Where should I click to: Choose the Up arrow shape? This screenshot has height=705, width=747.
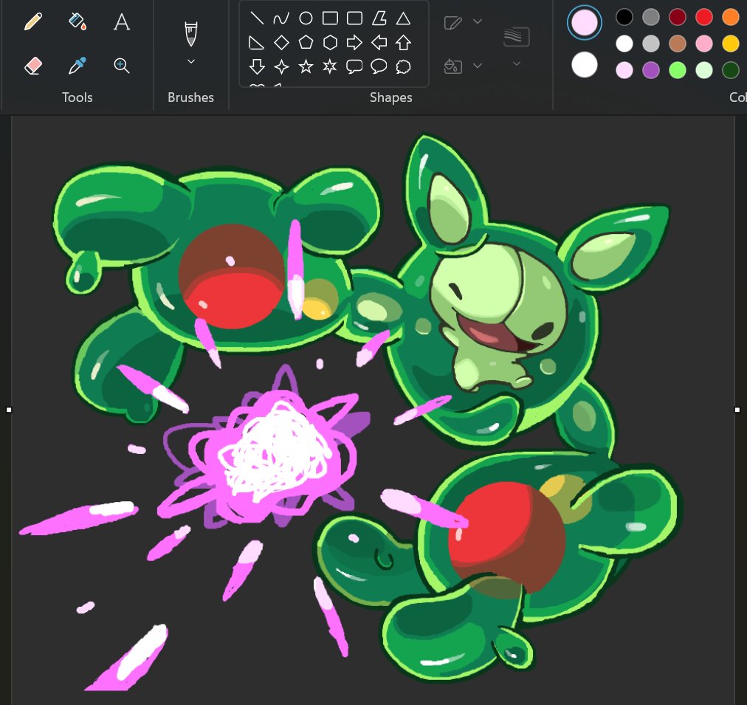click(404, 43)
